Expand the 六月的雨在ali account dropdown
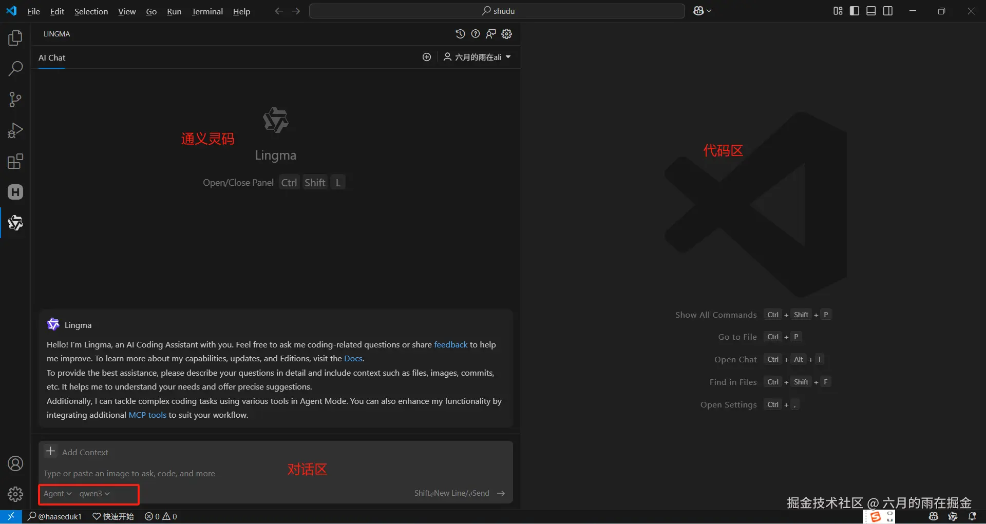 (477, 57)
